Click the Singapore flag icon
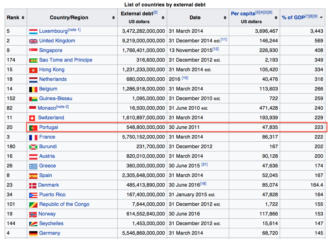330x239 pixels. click(33, 51)
